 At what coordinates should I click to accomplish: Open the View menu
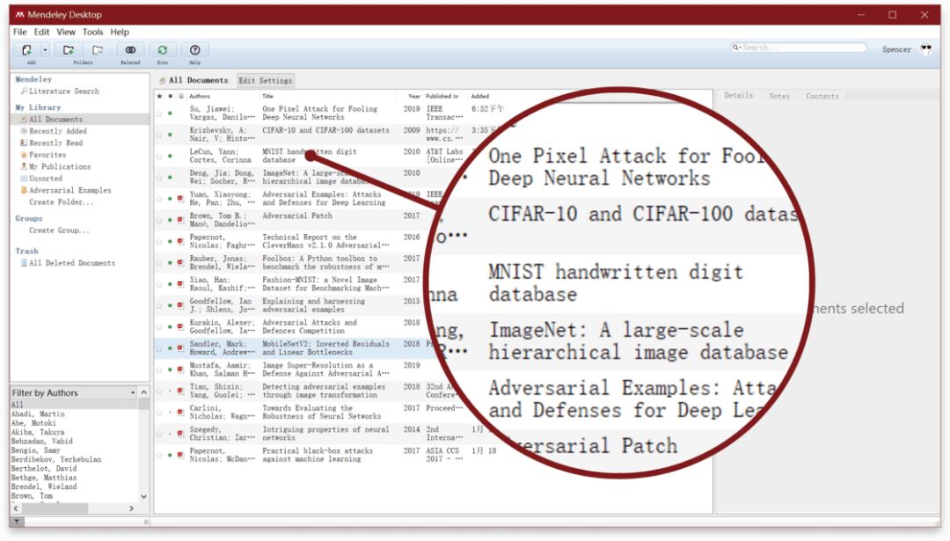[x=66, y=33]
